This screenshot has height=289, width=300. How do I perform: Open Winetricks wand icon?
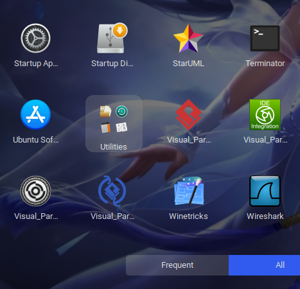[x=189, y=191]
